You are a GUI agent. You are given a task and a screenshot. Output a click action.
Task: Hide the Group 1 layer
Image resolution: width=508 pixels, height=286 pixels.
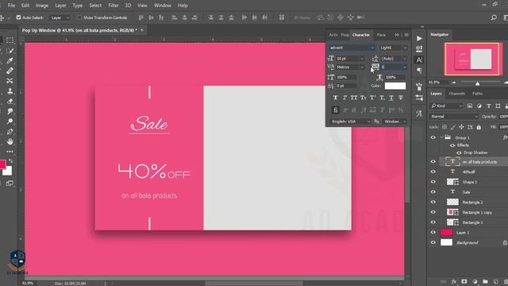pos(433,137)
